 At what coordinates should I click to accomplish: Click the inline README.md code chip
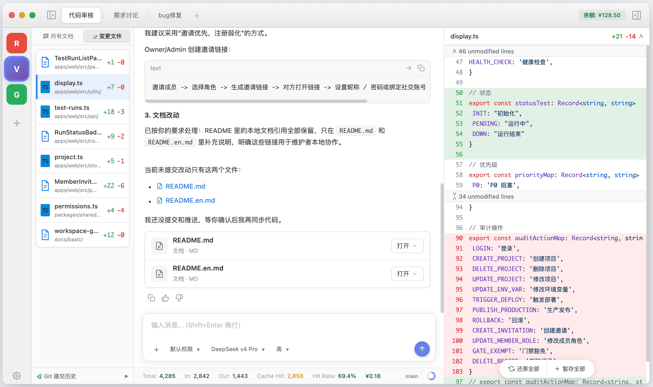[x=356, y=131]
